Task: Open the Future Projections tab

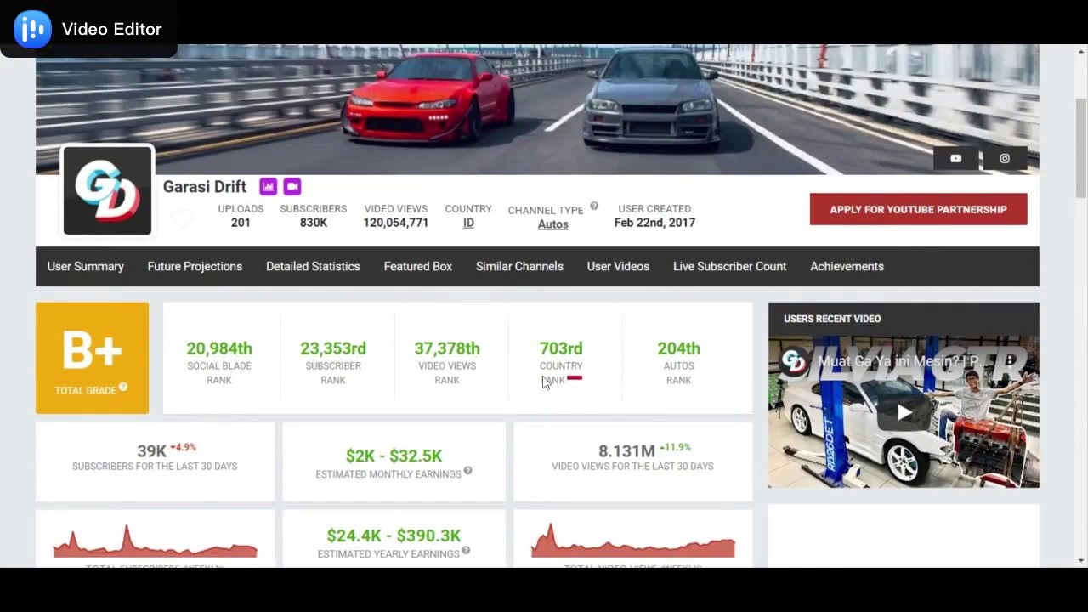Action: click(195, 266)
